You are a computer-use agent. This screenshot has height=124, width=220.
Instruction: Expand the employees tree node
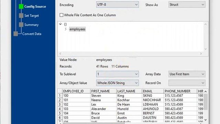(66, 29)
